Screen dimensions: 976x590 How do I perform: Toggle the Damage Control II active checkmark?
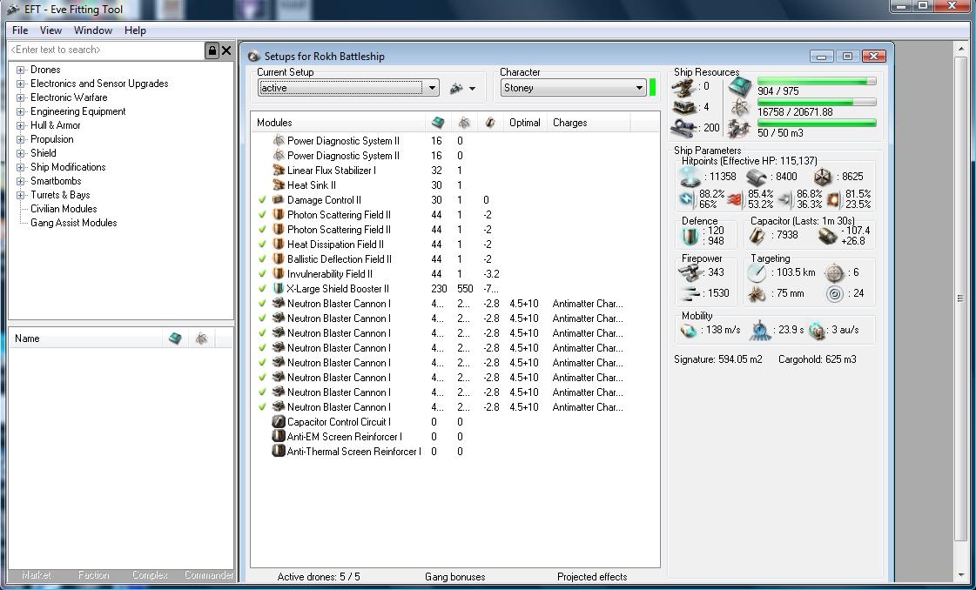coord(262,200)
